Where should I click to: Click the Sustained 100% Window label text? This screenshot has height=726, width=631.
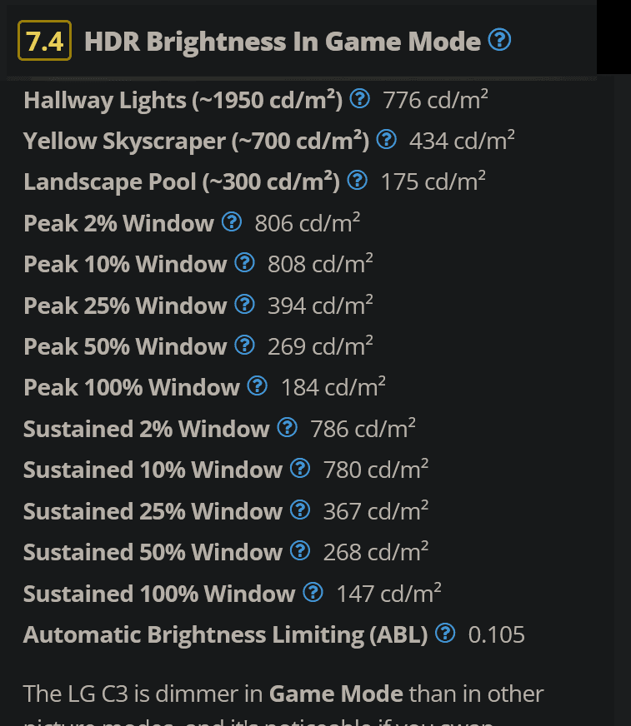158,593
